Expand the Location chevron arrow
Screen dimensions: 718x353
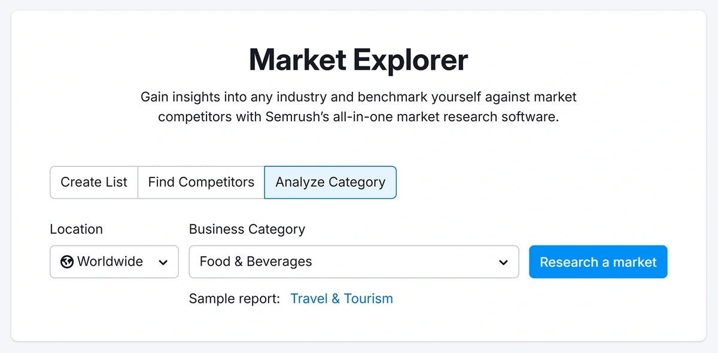163,262
